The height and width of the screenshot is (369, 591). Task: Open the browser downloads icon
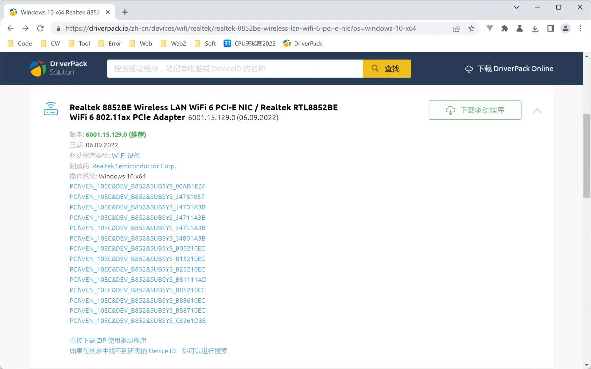coord(535,28)
